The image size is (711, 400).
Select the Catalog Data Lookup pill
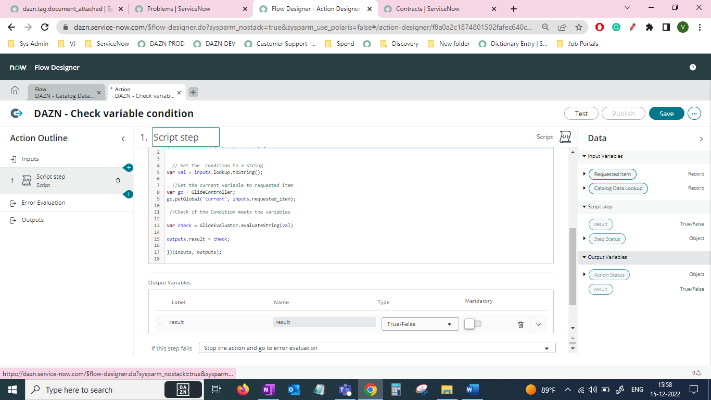click(618, 189)
